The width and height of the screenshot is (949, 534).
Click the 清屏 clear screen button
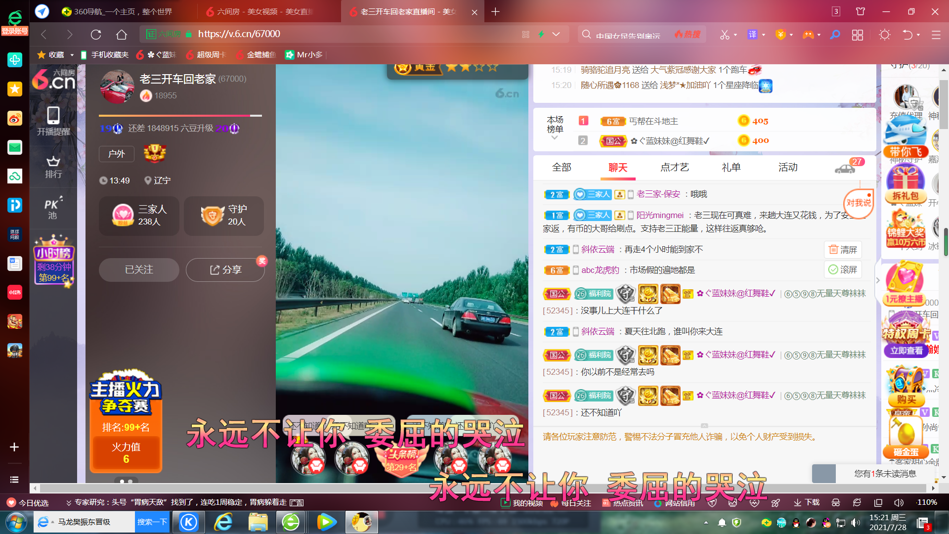pos(843,250)
